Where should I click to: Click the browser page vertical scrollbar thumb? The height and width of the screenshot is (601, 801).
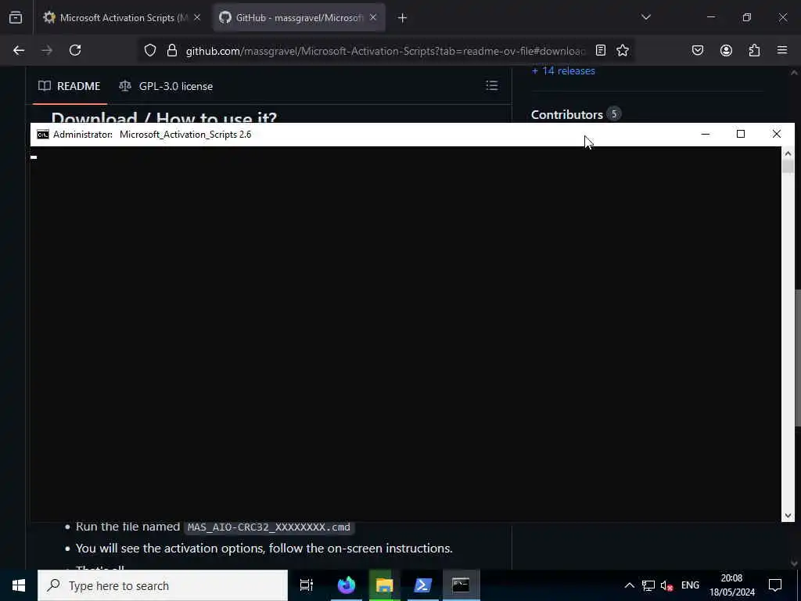[797, 358]
